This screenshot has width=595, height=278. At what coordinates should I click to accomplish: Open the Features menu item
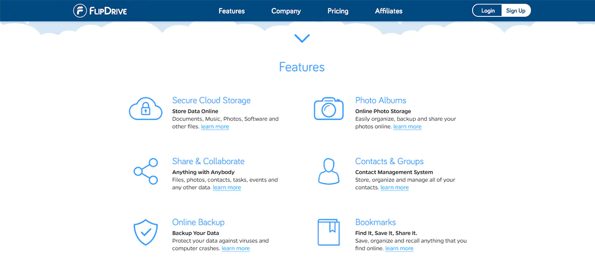232,11
